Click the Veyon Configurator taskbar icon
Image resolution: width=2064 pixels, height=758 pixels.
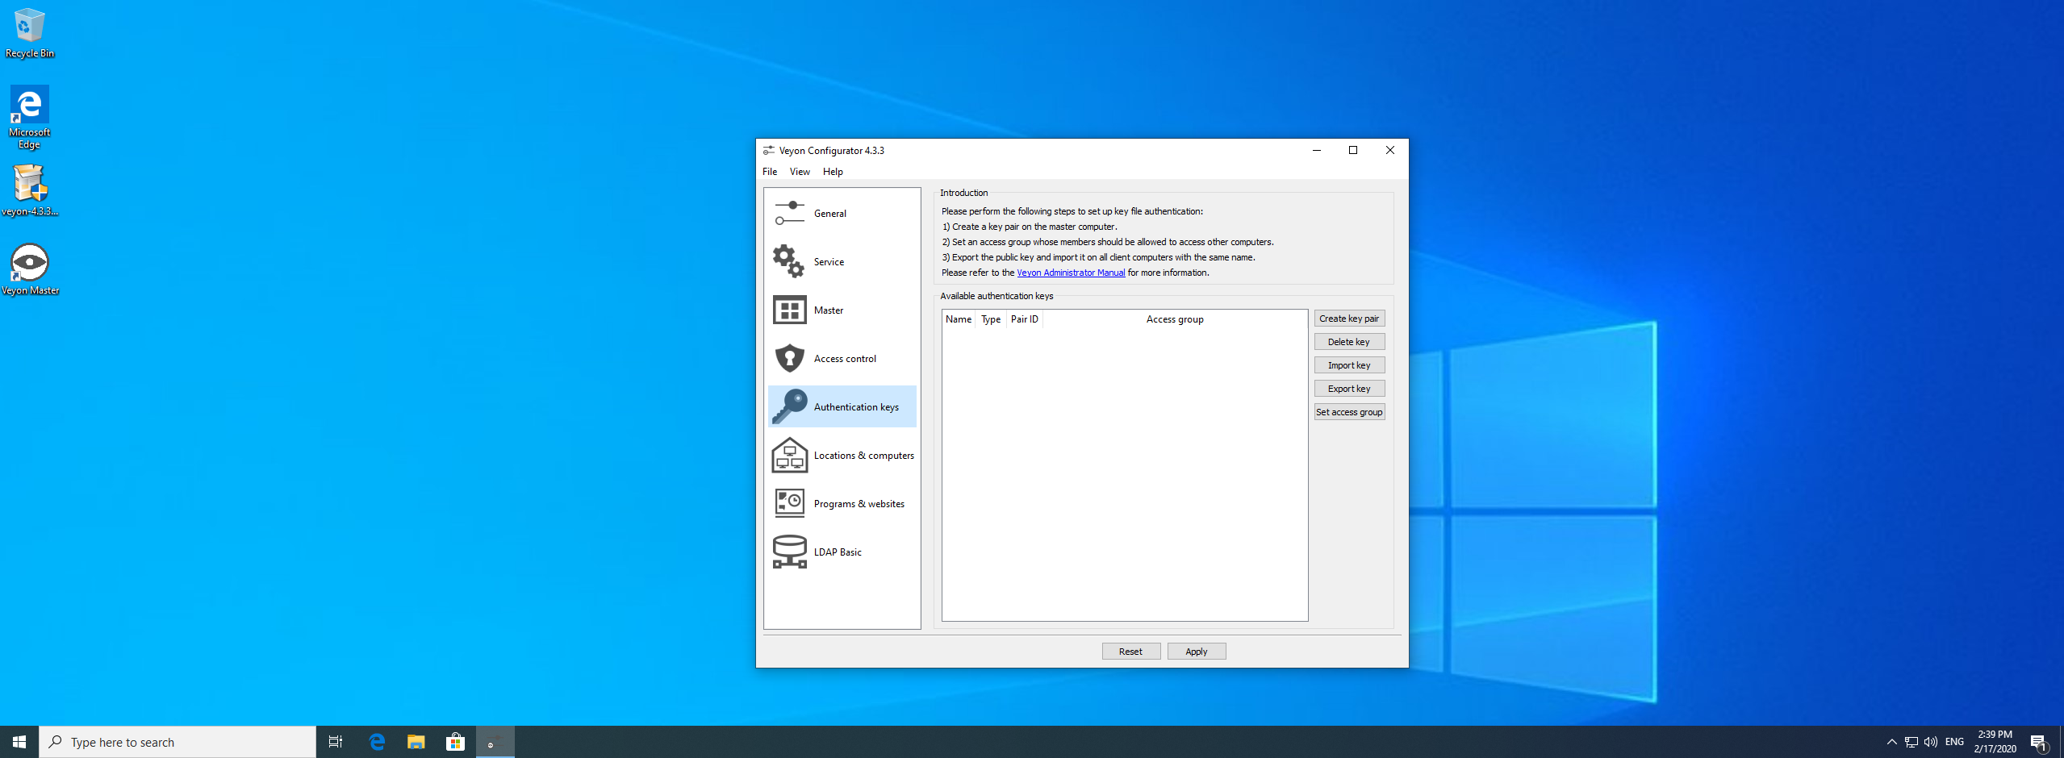tap(495, 742)
